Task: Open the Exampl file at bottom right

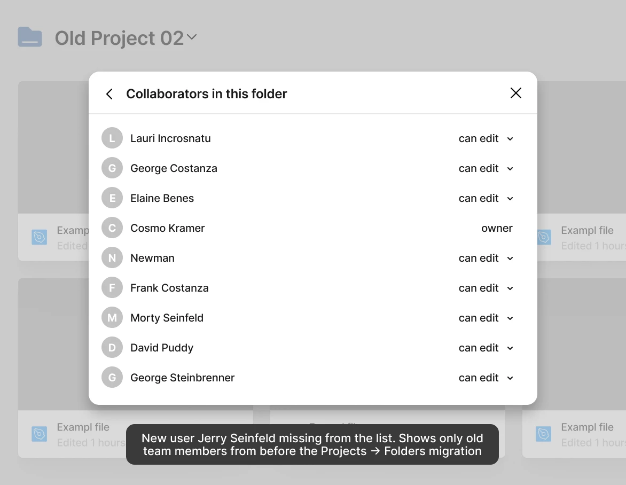Action: click(x=574, y=434)
